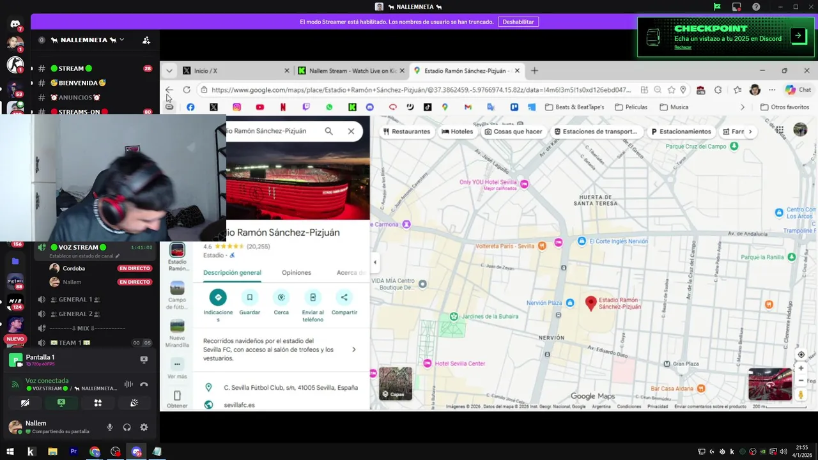
Task: Open the Facebook bookmark in favorites bar
Action: pyautogui.click(x=190, y=107)
